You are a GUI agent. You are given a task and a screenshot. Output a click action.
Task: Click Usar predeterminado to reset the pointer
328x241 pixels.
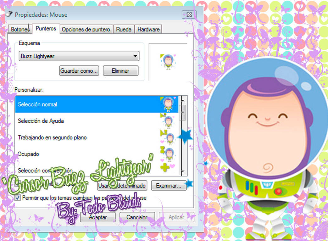(122, 186)
